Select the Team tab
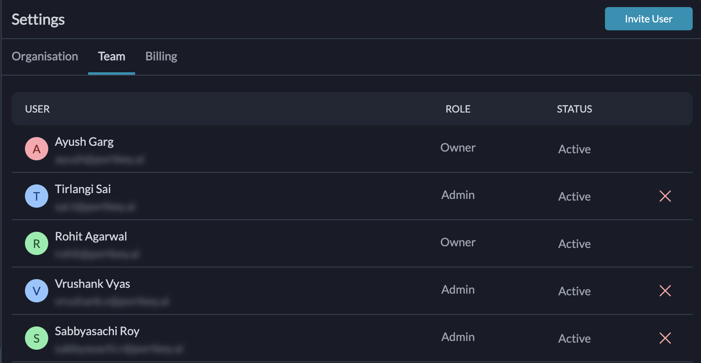 click(x=111, y=56)
